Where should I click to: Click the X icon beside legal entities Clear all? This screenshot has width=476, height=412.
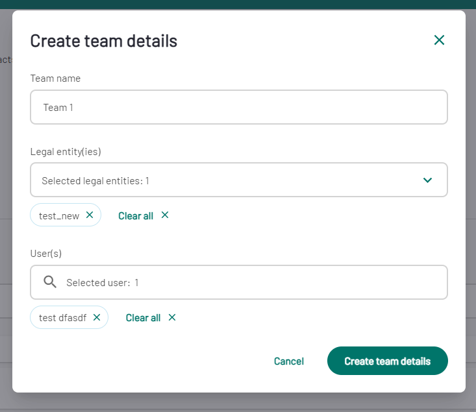165,215
